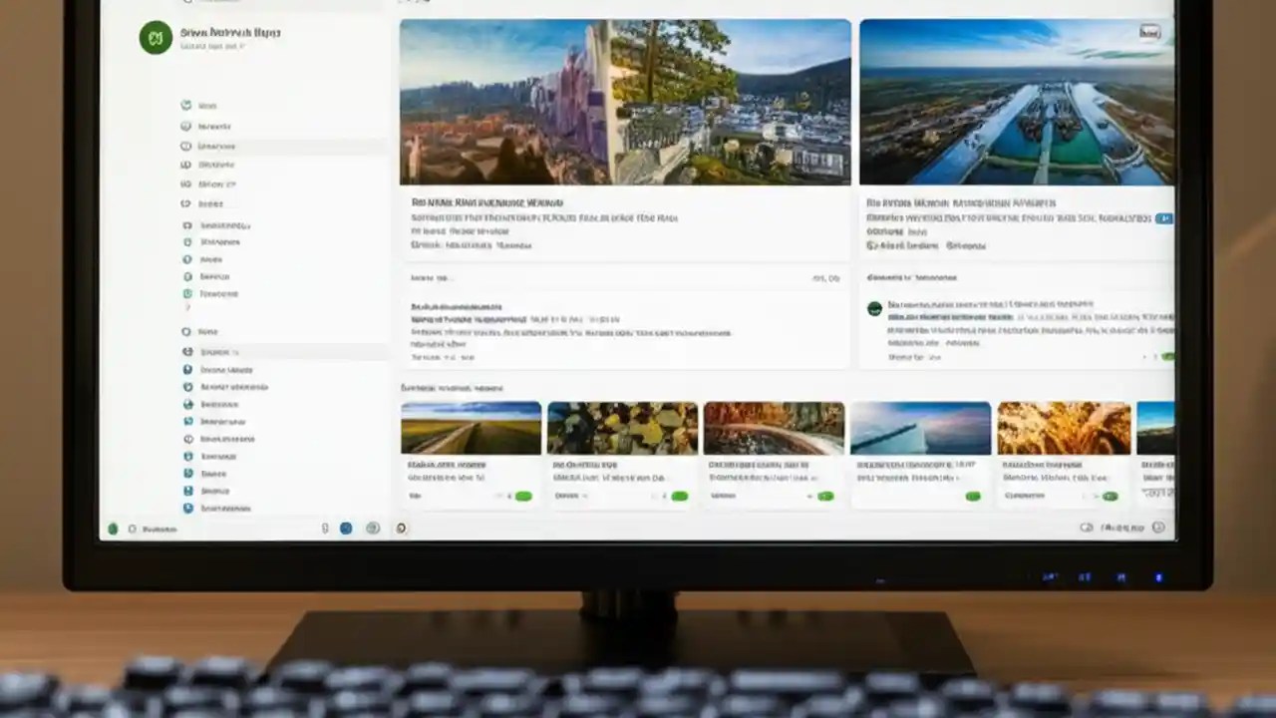Screen dimensions: 1276x718
Task: Open the first navigation icon in the sidebar
Action: point(186,106)
